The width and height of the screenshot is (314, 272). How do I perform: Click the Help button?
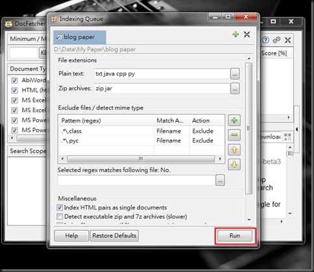(x=71, y=236)
